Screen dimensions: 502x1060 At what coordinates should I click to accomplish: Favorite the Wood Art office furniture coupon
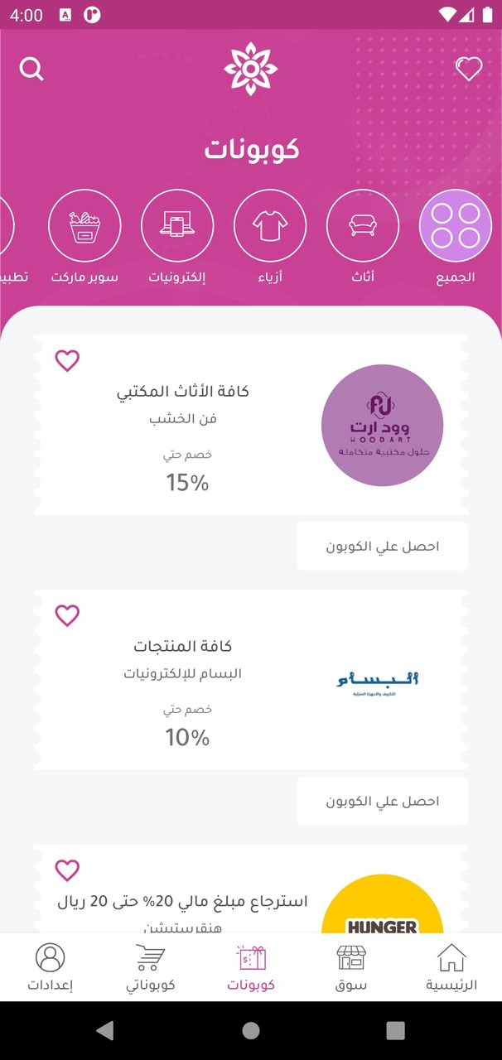coord(67,360)
